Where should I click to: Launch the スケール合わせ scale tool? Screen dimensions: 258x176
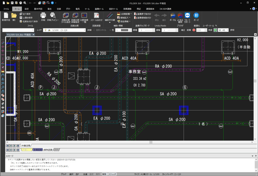(96, 15)
